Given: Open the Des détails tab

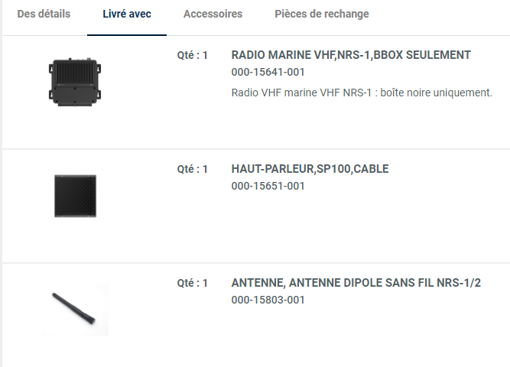Looking at the screenshot, I should click(44, 15).
